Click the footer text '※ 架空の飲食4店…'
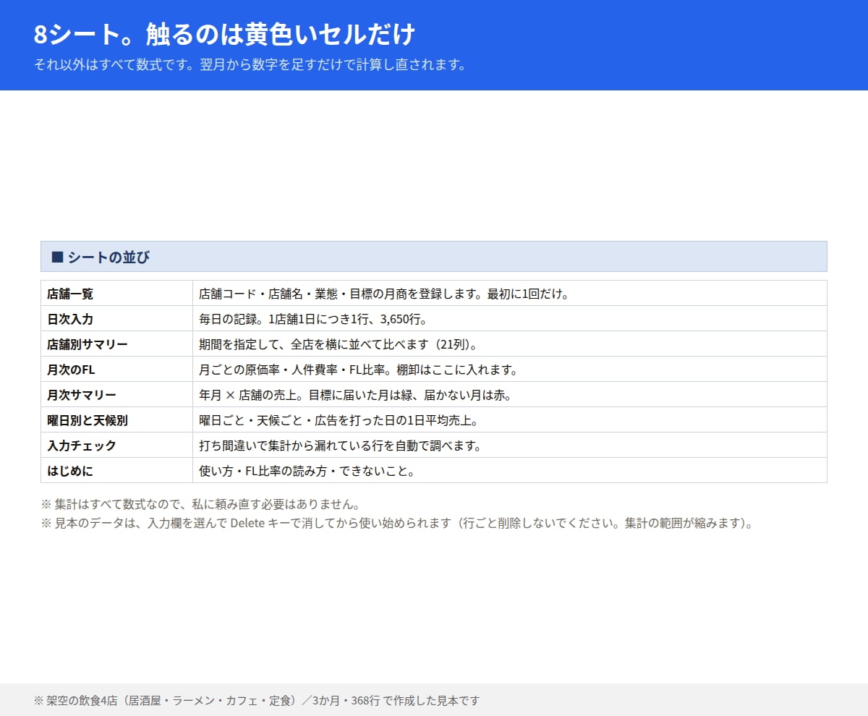868x716 pixels. pos(257,700)
